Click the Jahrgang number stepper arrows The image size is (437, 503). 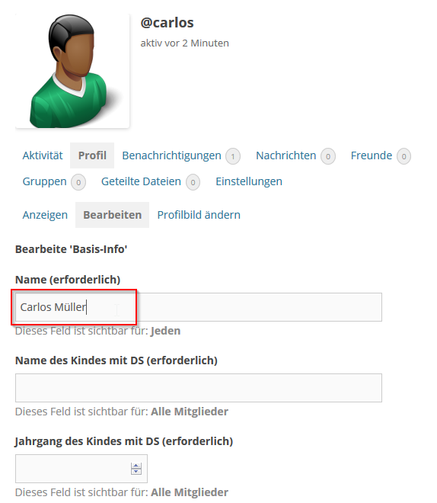[136, 469]
